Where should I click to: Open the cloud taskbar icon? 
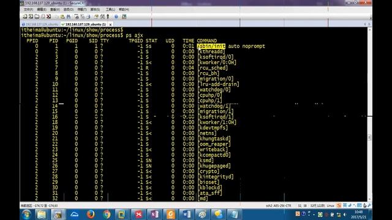(x=74, y=215)
